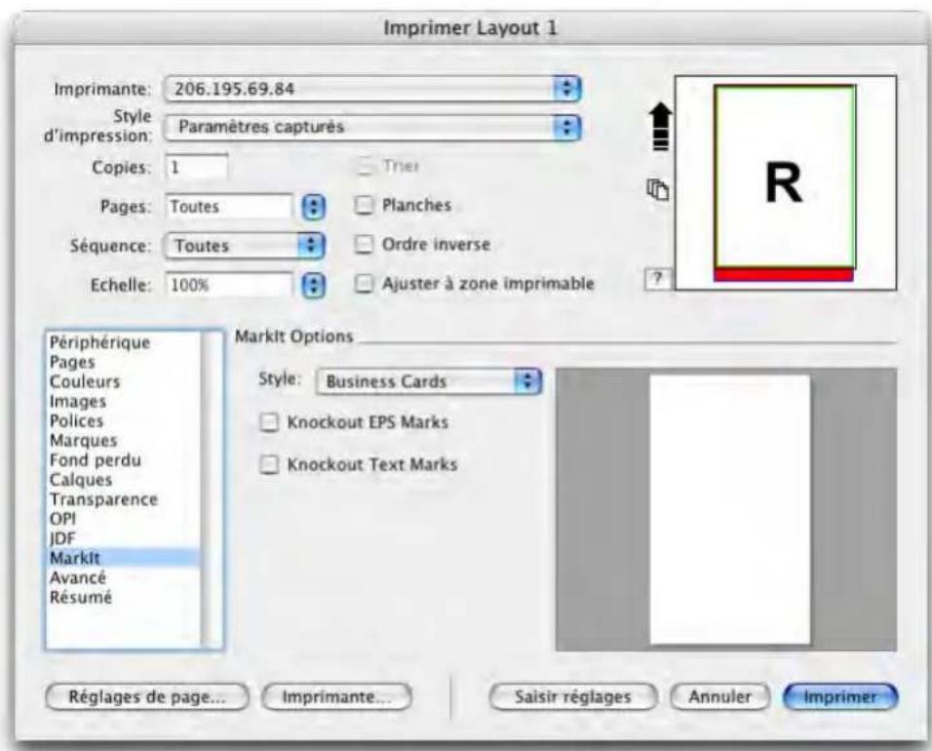Screen dimensions: 932x751
Task: Select JDF in the options list
Action: point(124,538)
